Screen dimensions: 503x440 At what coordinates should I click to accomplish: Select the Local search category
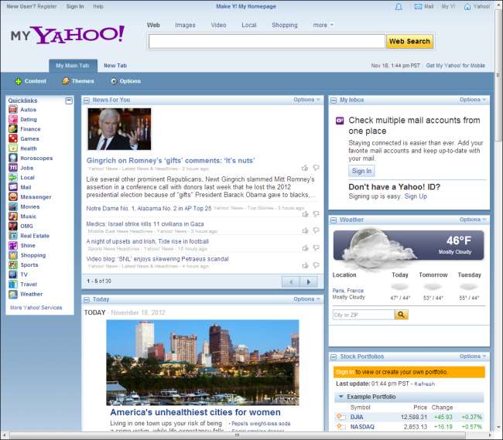[249, 25]
